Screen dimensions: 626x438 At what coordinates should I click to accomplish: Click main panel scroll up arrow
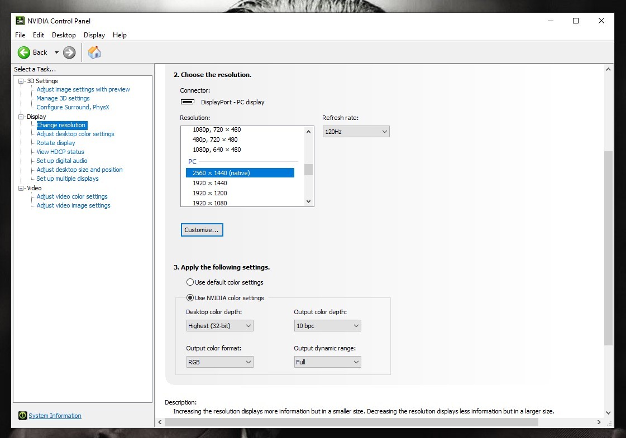click(x=608, y=69)
